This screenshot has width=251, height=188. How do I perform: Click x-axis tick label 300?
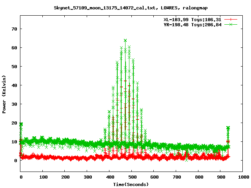coord(87,177)
